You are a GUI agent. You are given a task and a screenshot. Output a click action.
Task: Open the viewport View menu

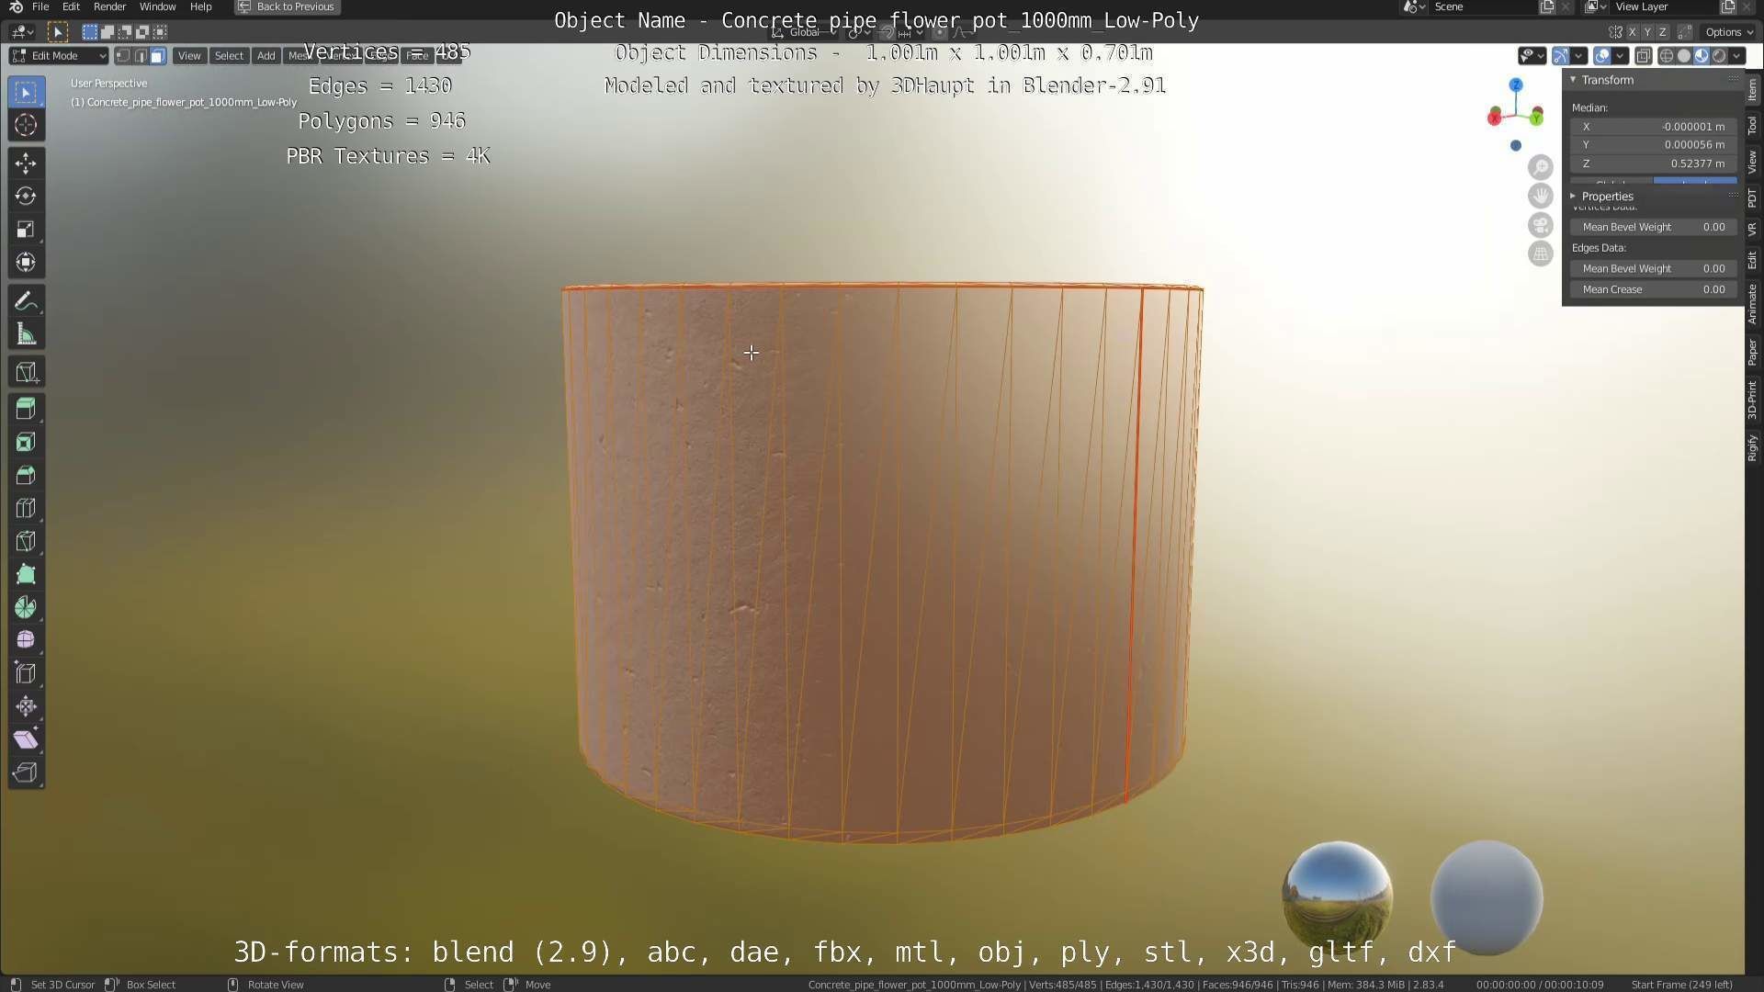pyautogui.click(x=189, y=56)
